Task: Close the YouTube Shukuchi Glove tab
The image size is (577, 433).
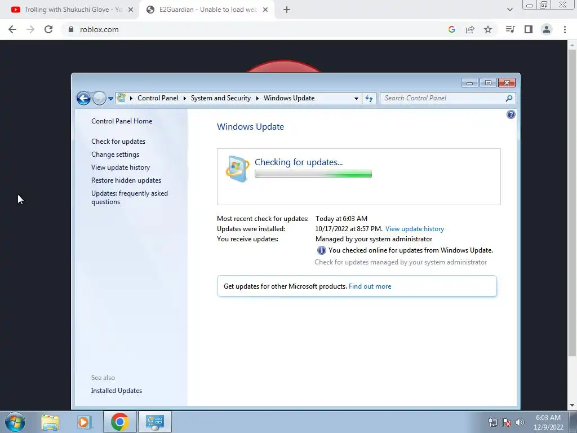Action: (131, 10)
